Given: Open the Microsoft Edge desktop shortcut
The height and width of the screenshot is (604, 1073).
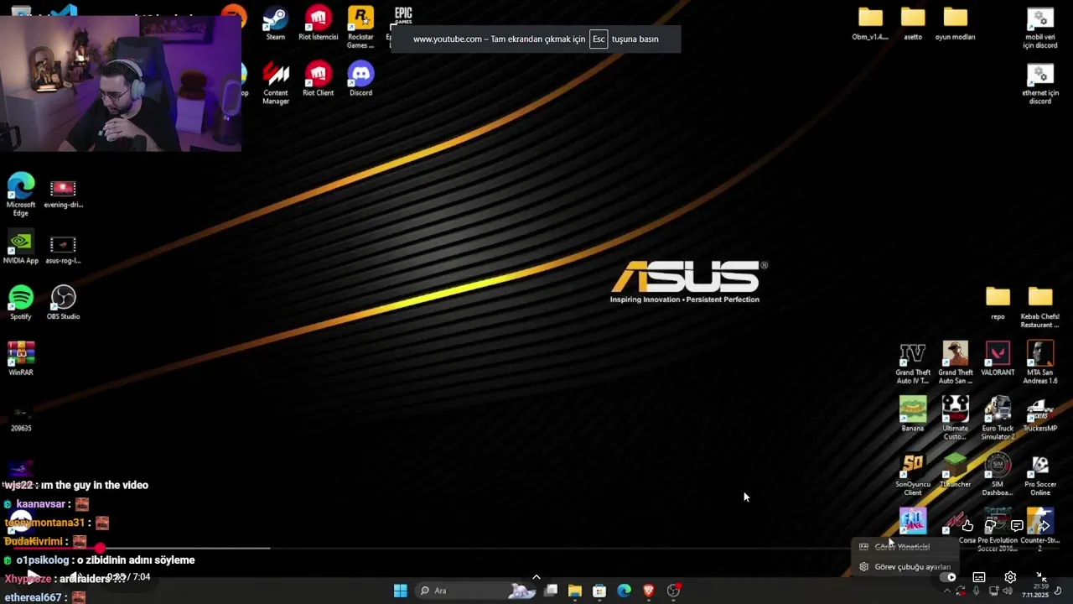Looking at the screenshot, I should [x=21, y=195].
